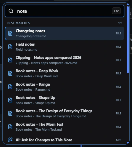Click the scrollbar down arrow
The width and height of the screenshot is (132, 147).
[x=128, y=143]
